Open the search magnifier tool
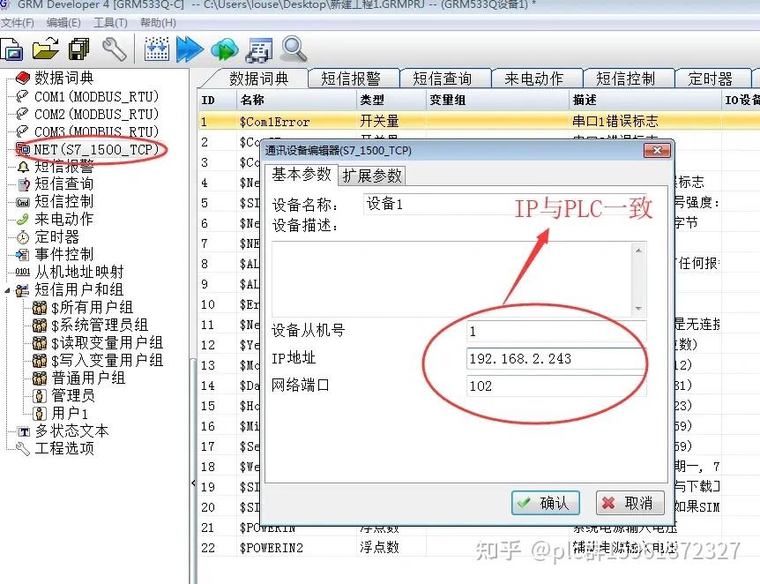 pyautogui.click(x=294, y=49)
